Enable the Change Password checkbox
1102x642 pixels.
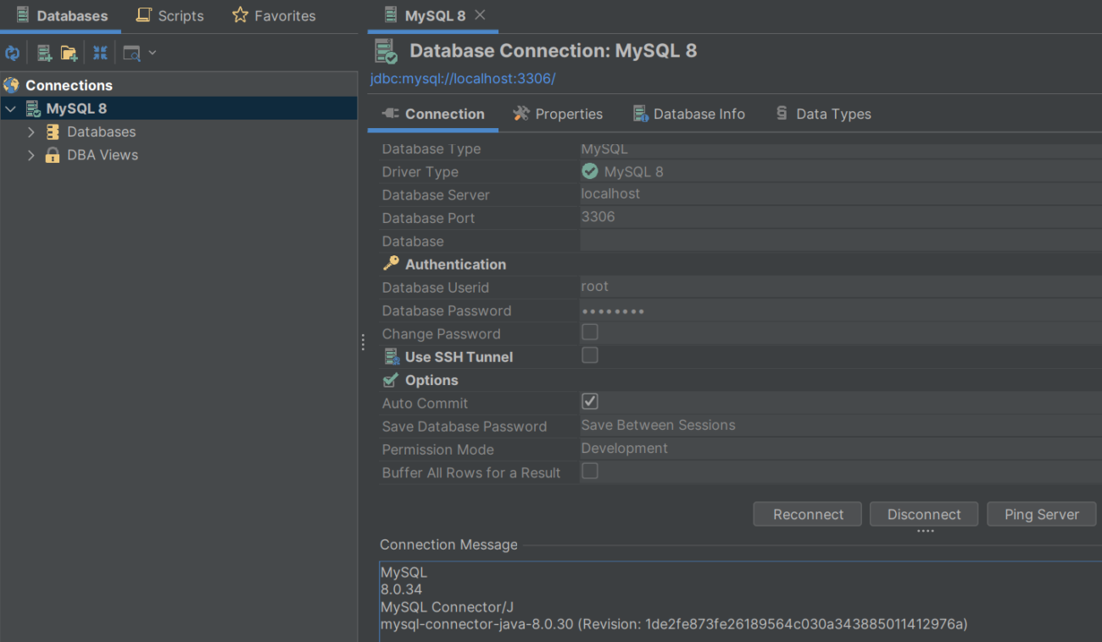pyautogui.click(x=590, y=332)
